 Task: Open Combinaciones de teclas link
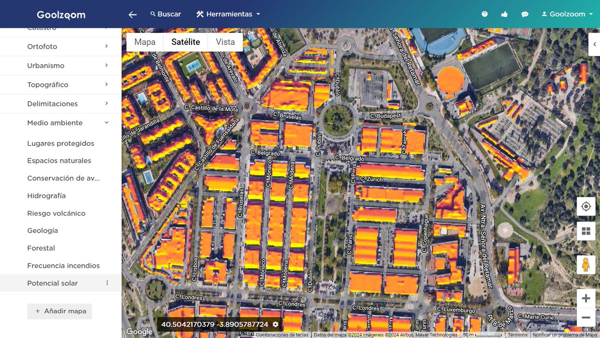pyautogui.click(x=282, y=335)
